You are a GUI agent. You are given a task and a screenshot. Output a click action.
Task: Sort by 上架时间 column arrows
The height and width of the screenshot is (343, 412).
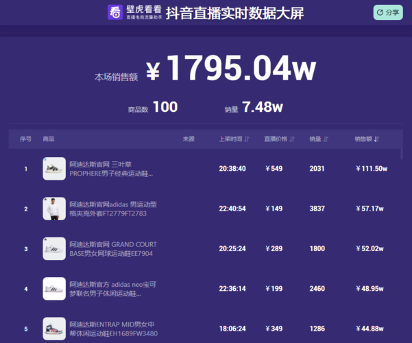[x=247, y=139]
